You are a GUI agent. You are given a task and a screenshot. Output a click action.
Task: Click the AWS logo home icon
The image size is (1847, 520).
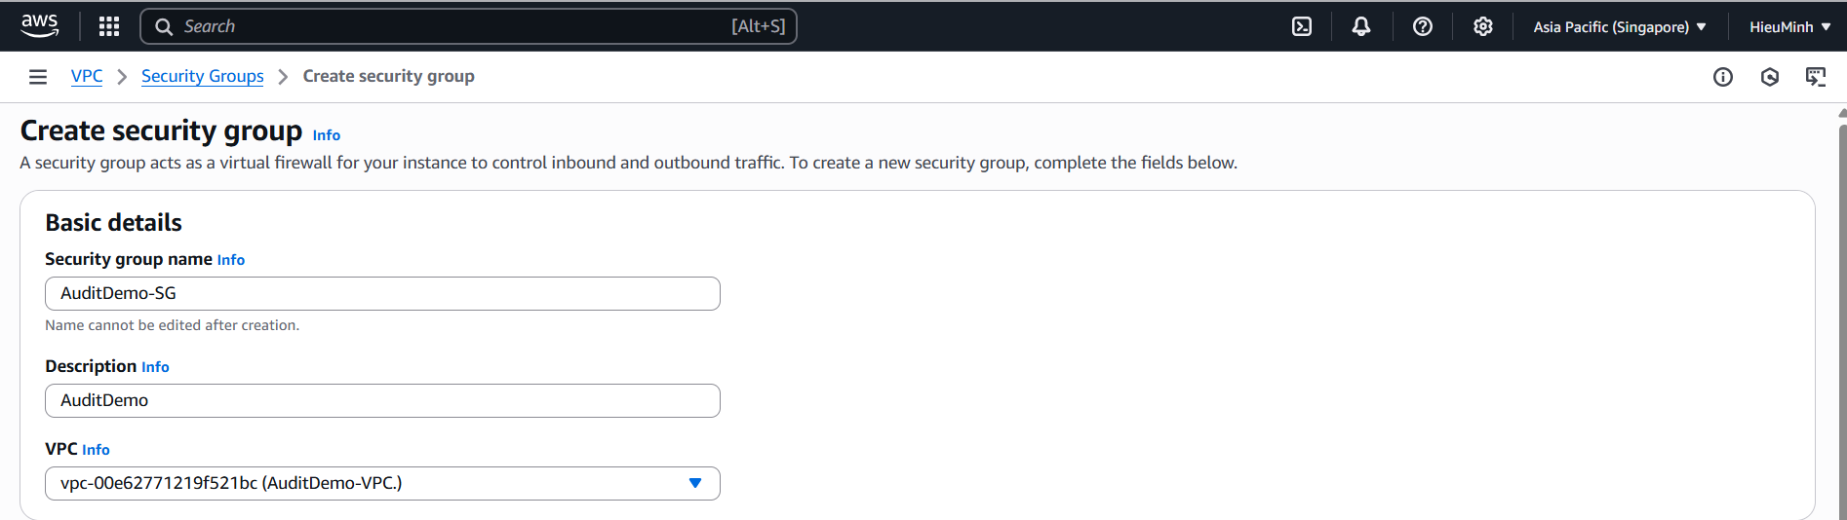point(39,26)
